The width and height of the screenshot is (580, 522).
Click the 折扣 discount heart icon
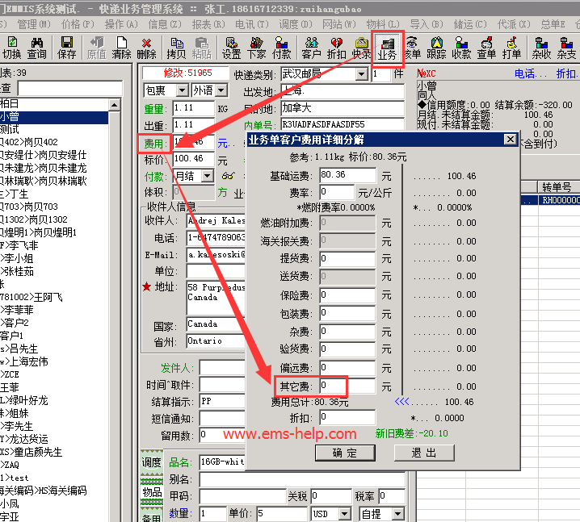coord(337,48)
